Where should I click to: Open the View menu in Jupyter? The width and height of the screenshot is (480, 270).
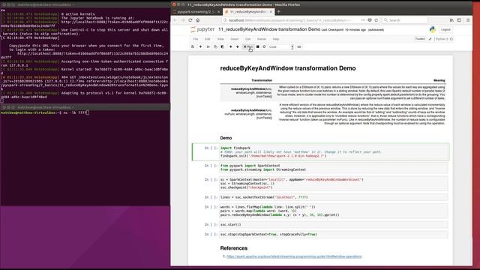pyautogui.click(x=220, y=39)
